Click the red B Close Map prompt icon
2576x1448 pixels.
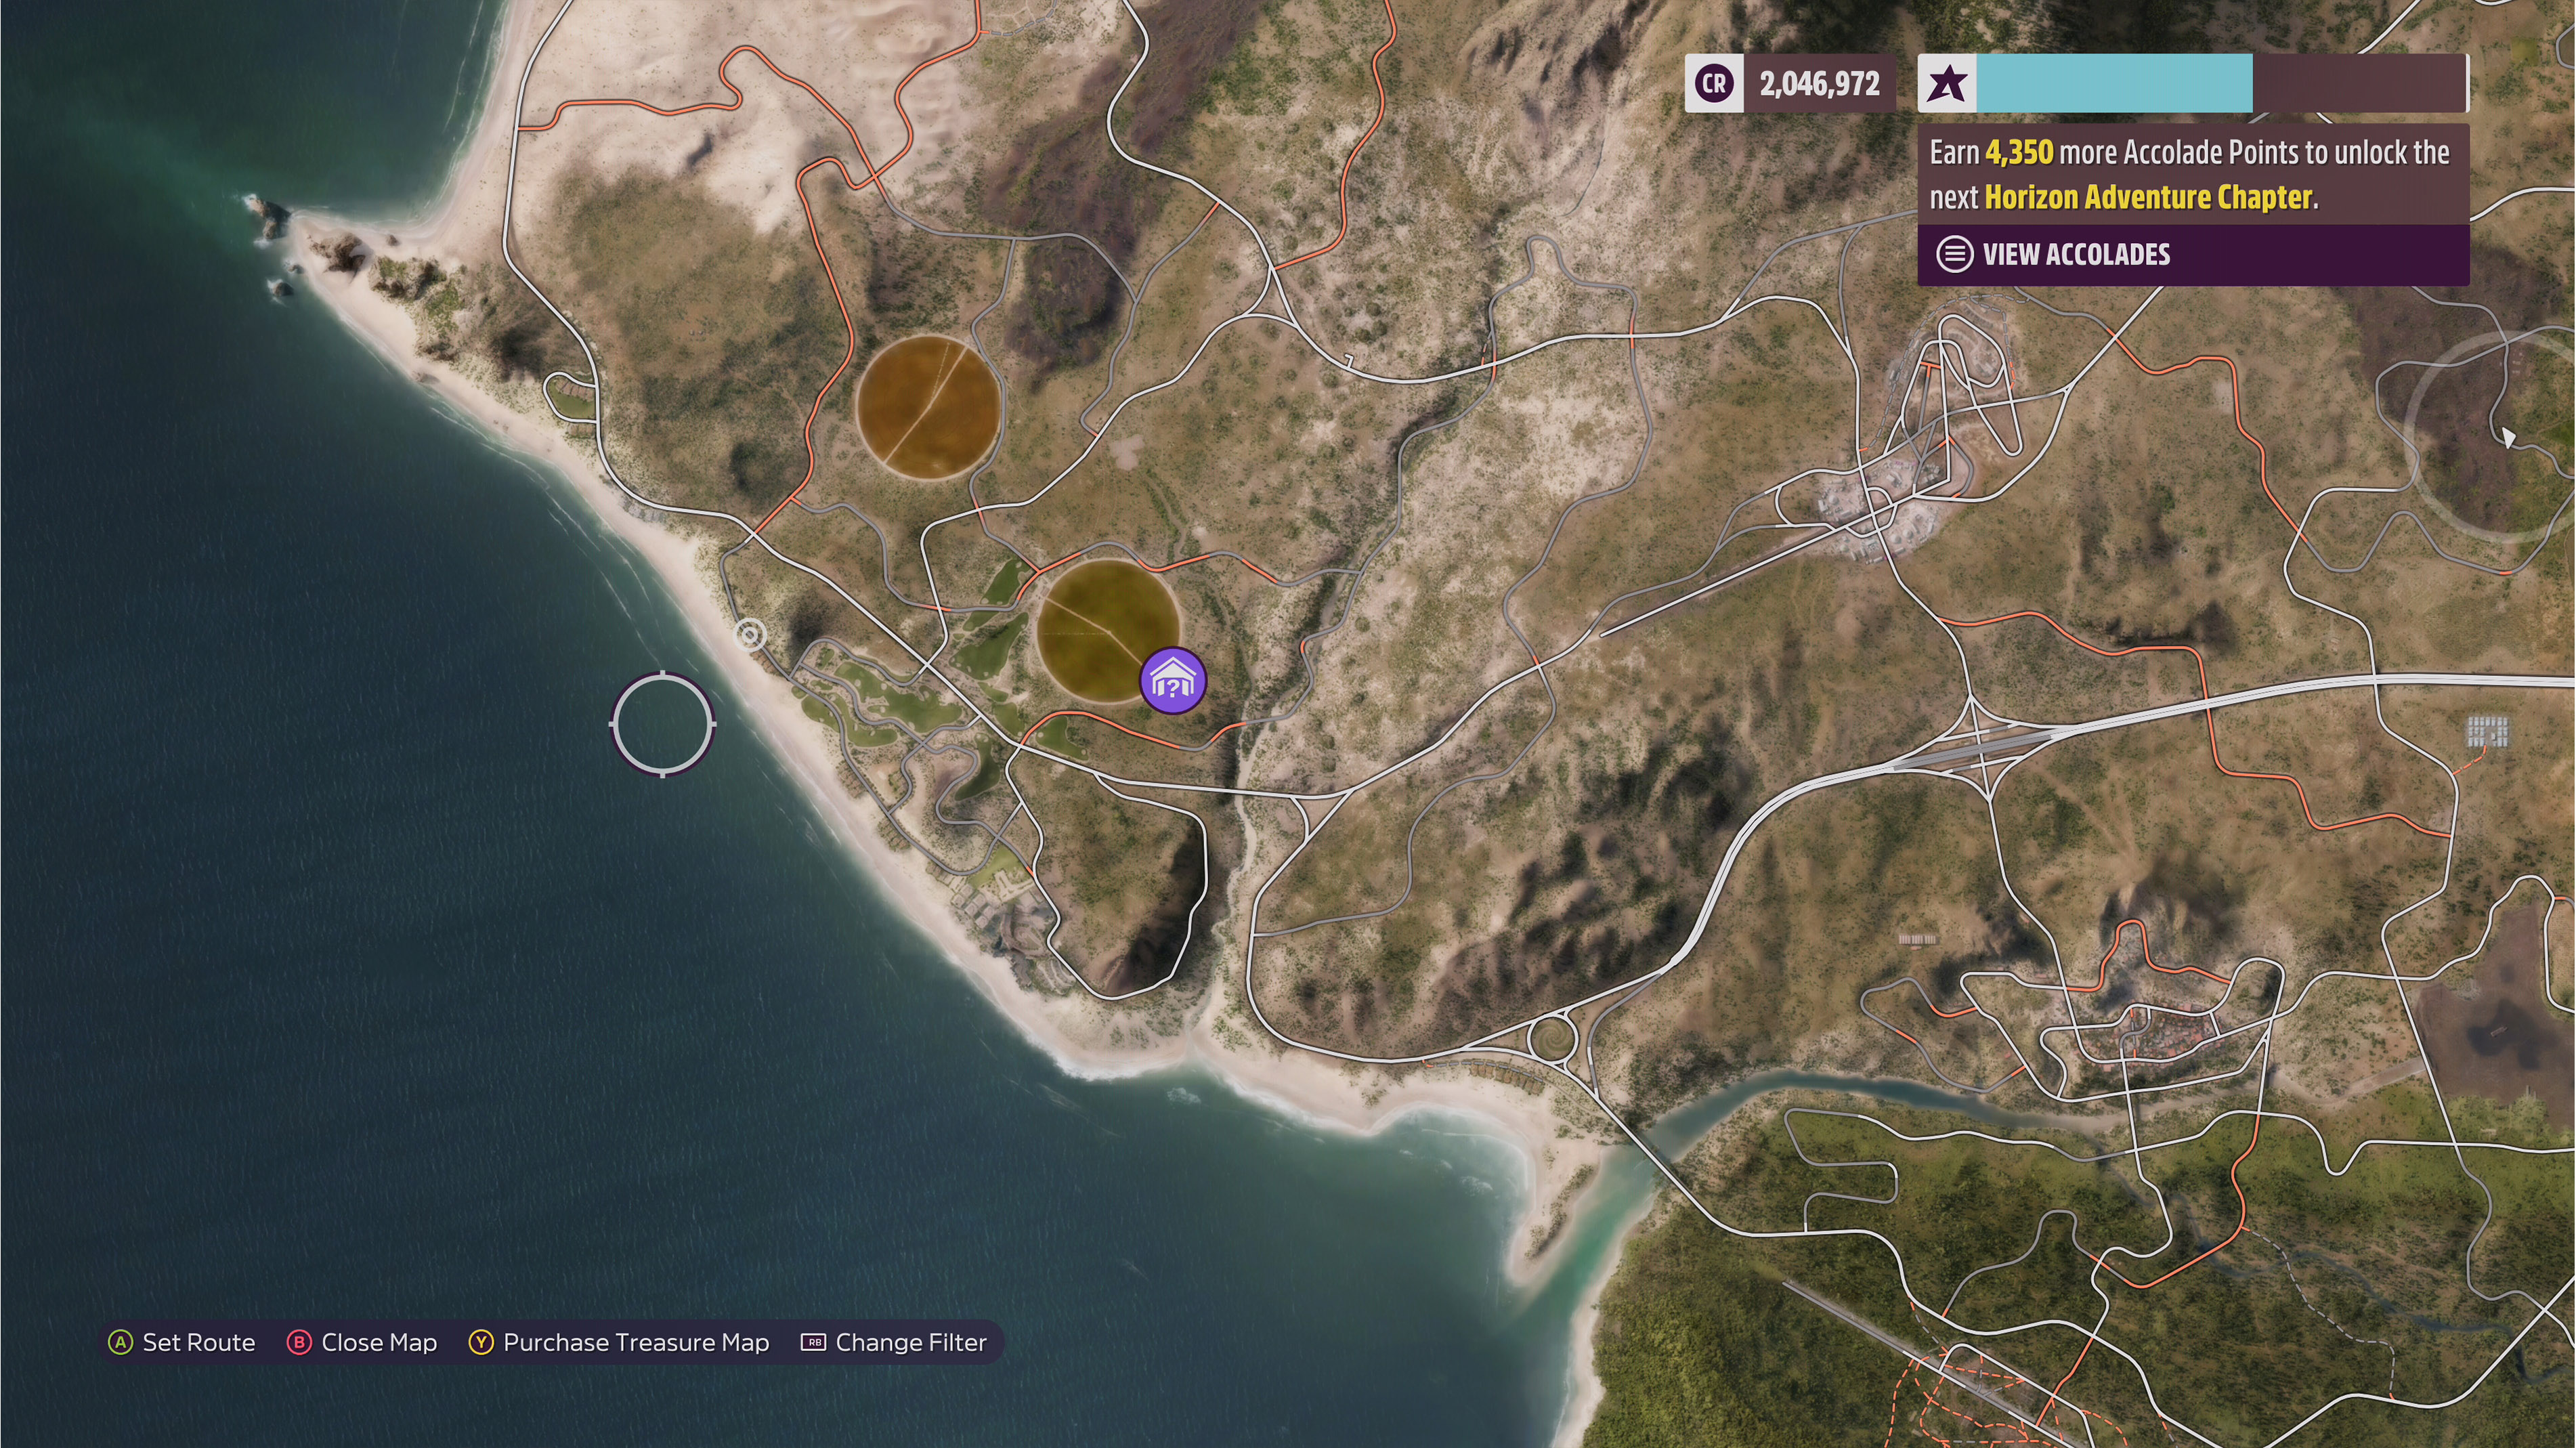(299, 1342)
